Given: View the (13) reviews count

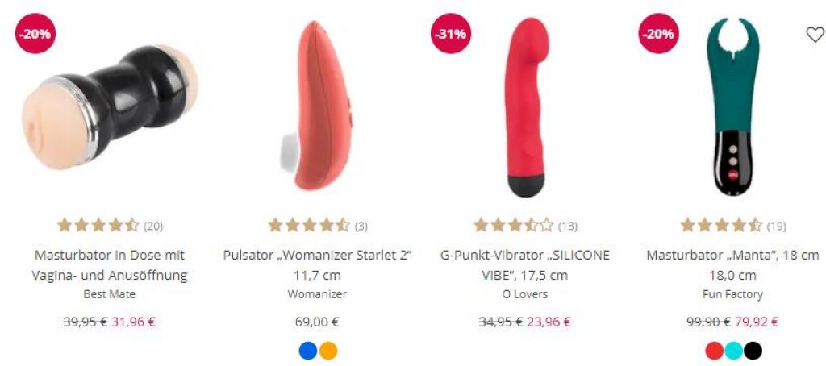Looking at the screenshot, I should (x=567, y=227).
